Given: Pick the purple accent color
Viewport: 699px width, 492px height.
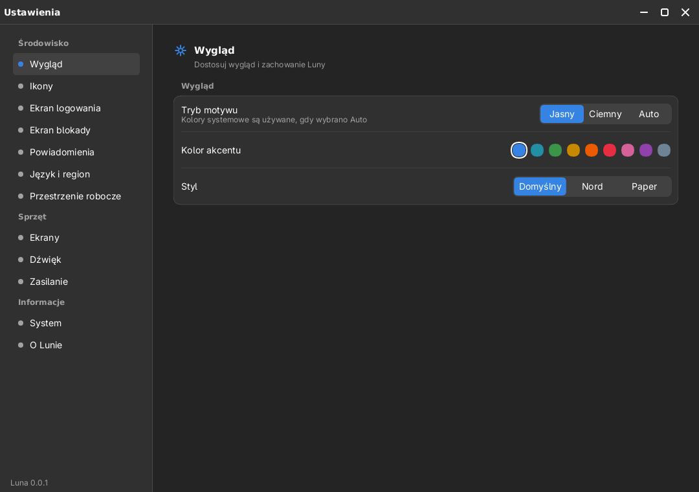Looking at the screenshot, I should (x=646, y=150).
